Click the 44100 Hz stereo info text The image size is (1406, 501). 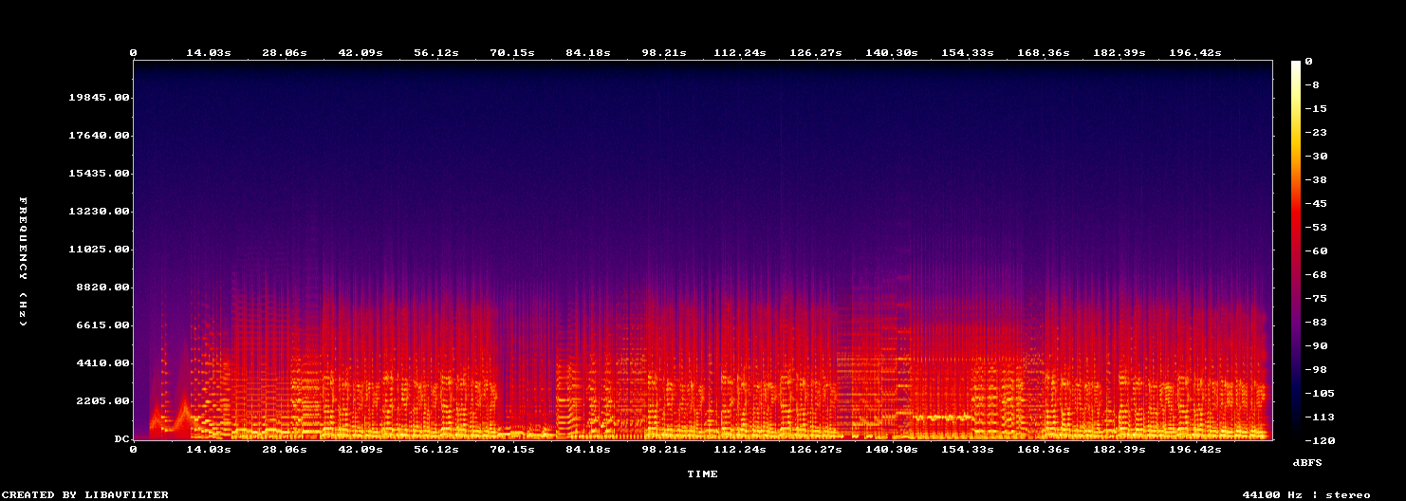(x=1306, y=494)
